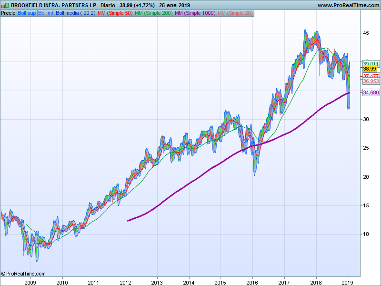Viewport: 381px width, 286px height.
Task: Click the 2014 label on the time axis
Action: pyautogui.click(x=189, y=283)
